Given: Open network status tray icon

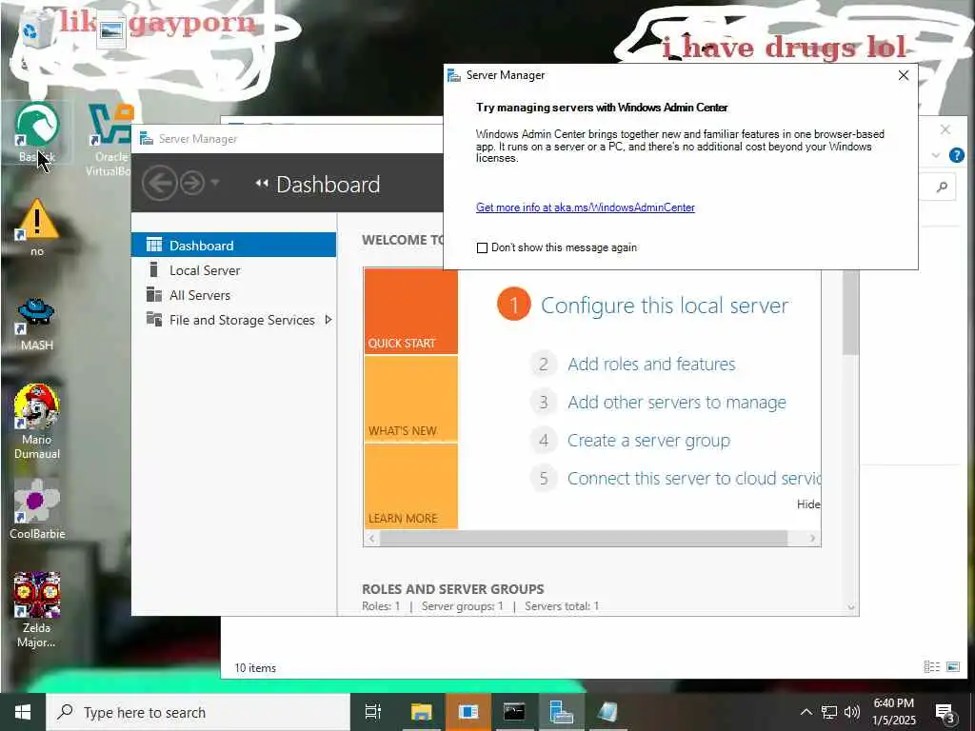Looking at the screenshot, I should pyautogui.click(x=829, y=712).
